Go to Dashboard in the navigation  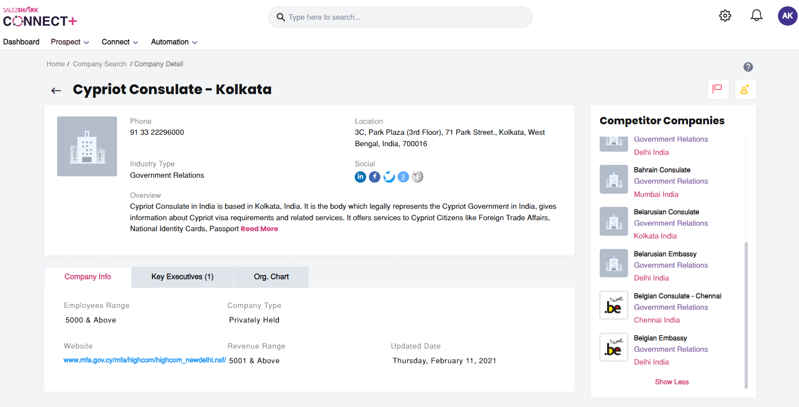(x=21, y=42)
